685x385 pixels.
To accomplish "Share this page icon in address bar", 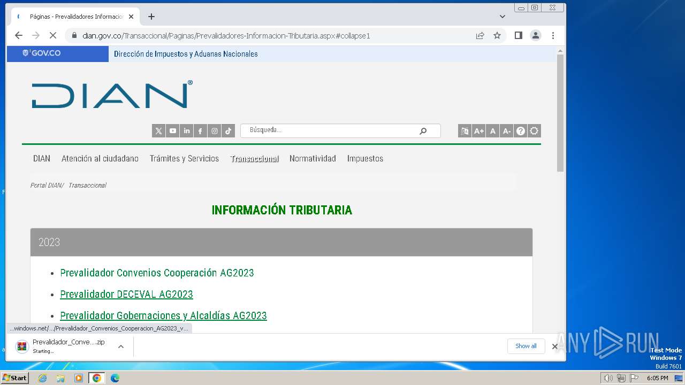I will tap(480, 35).
